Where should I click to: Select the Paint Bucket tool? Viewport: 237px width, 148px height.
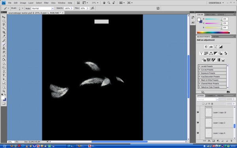[x=4, y=60]
